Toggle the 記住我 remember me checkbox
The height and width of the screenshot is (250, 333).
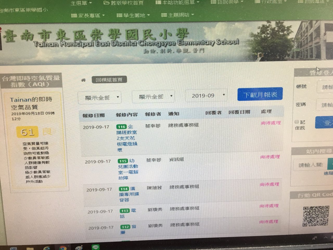(296, 122)
